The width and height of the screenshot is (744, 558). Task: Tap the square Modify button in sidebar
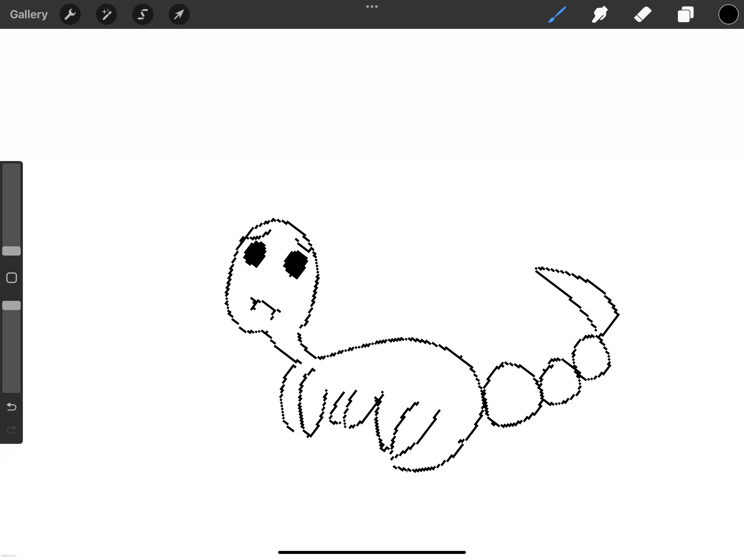pos(11,278)
